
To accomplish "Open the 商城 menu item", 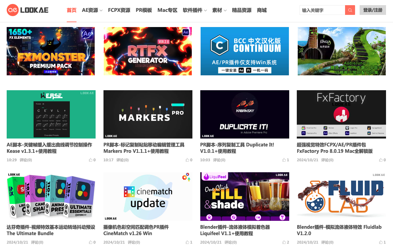I will click(262, 10).
